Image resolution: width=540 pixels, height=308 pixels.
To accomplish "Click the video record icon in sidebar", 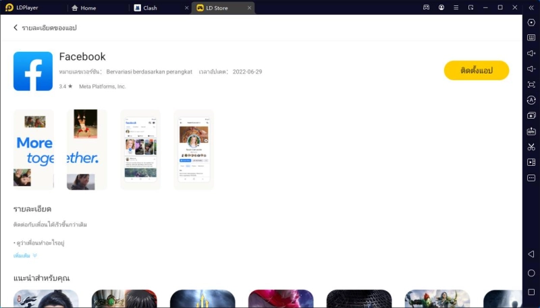I will coord(531,162).
